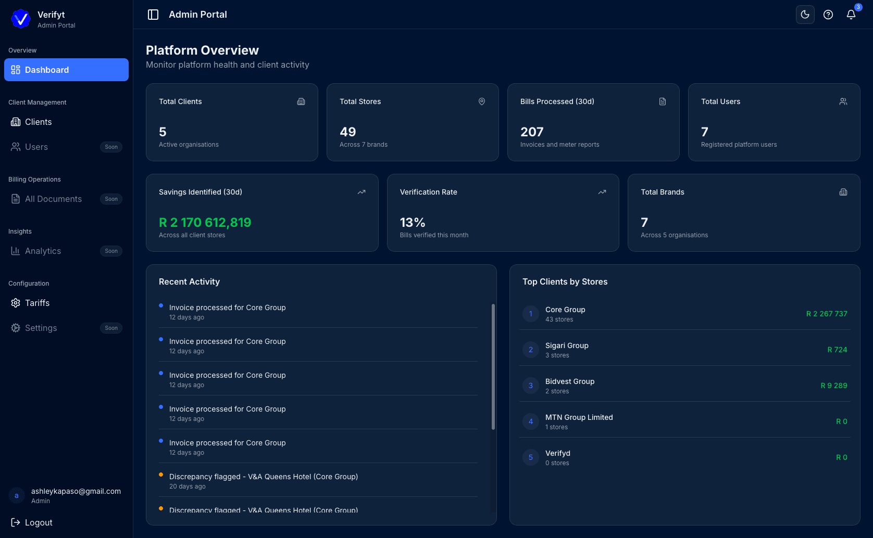Click the Clients building icon in sidebar
This screenshot has height=538, width=873.
click(x=16, y=122)
